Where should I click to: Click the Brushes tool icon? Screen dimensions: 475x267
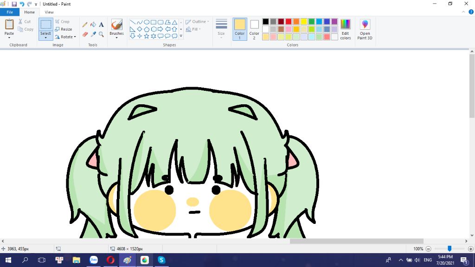(x=116, y=25)
